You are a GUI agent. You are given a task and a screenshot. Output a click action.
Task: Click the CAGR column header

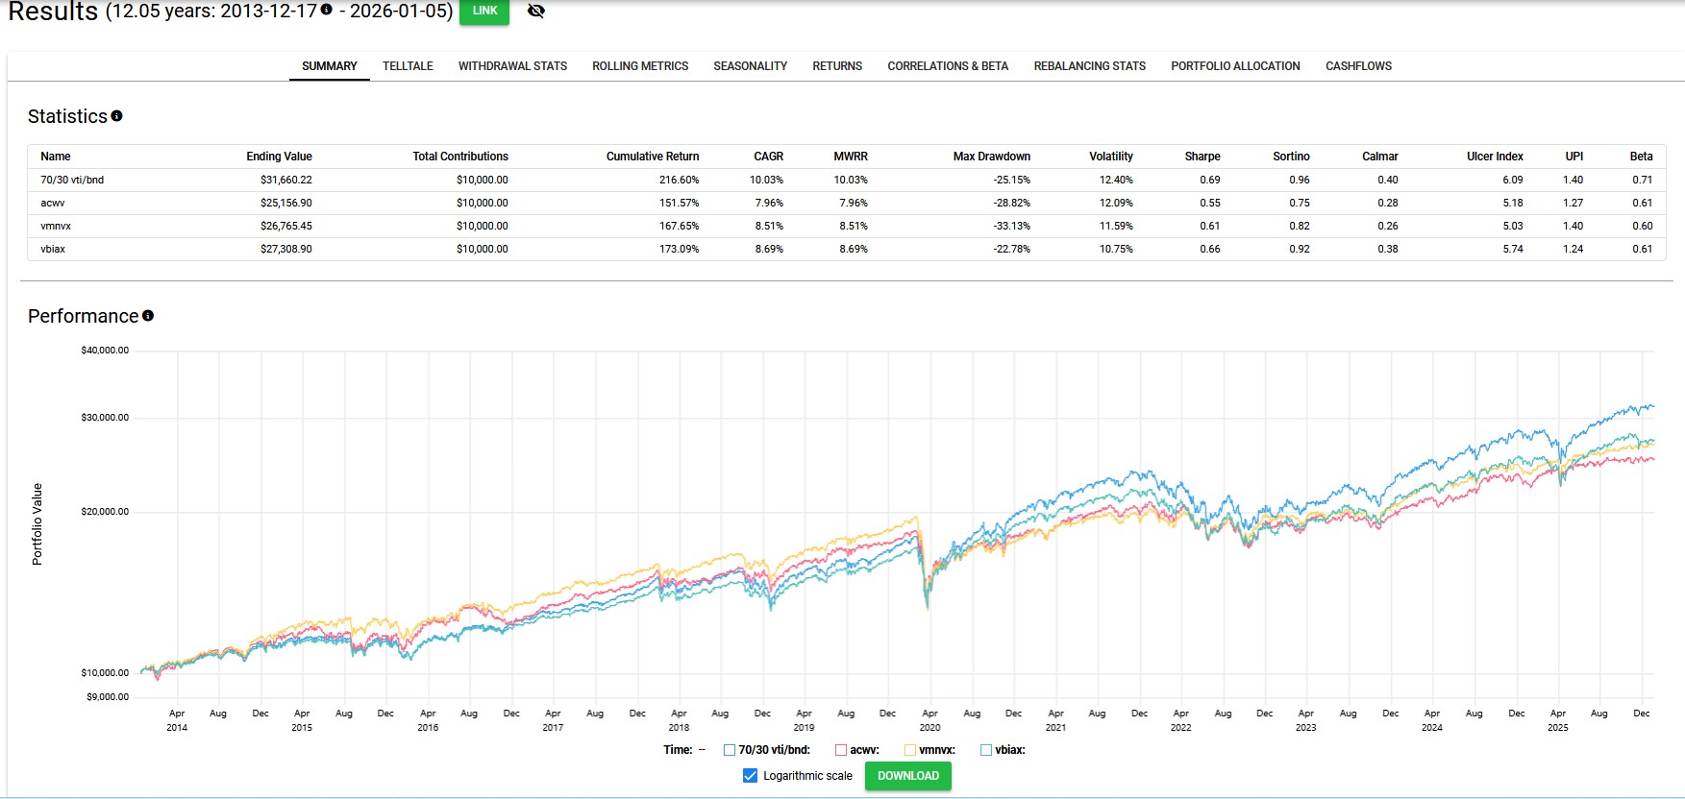click(x=768, y=157)
